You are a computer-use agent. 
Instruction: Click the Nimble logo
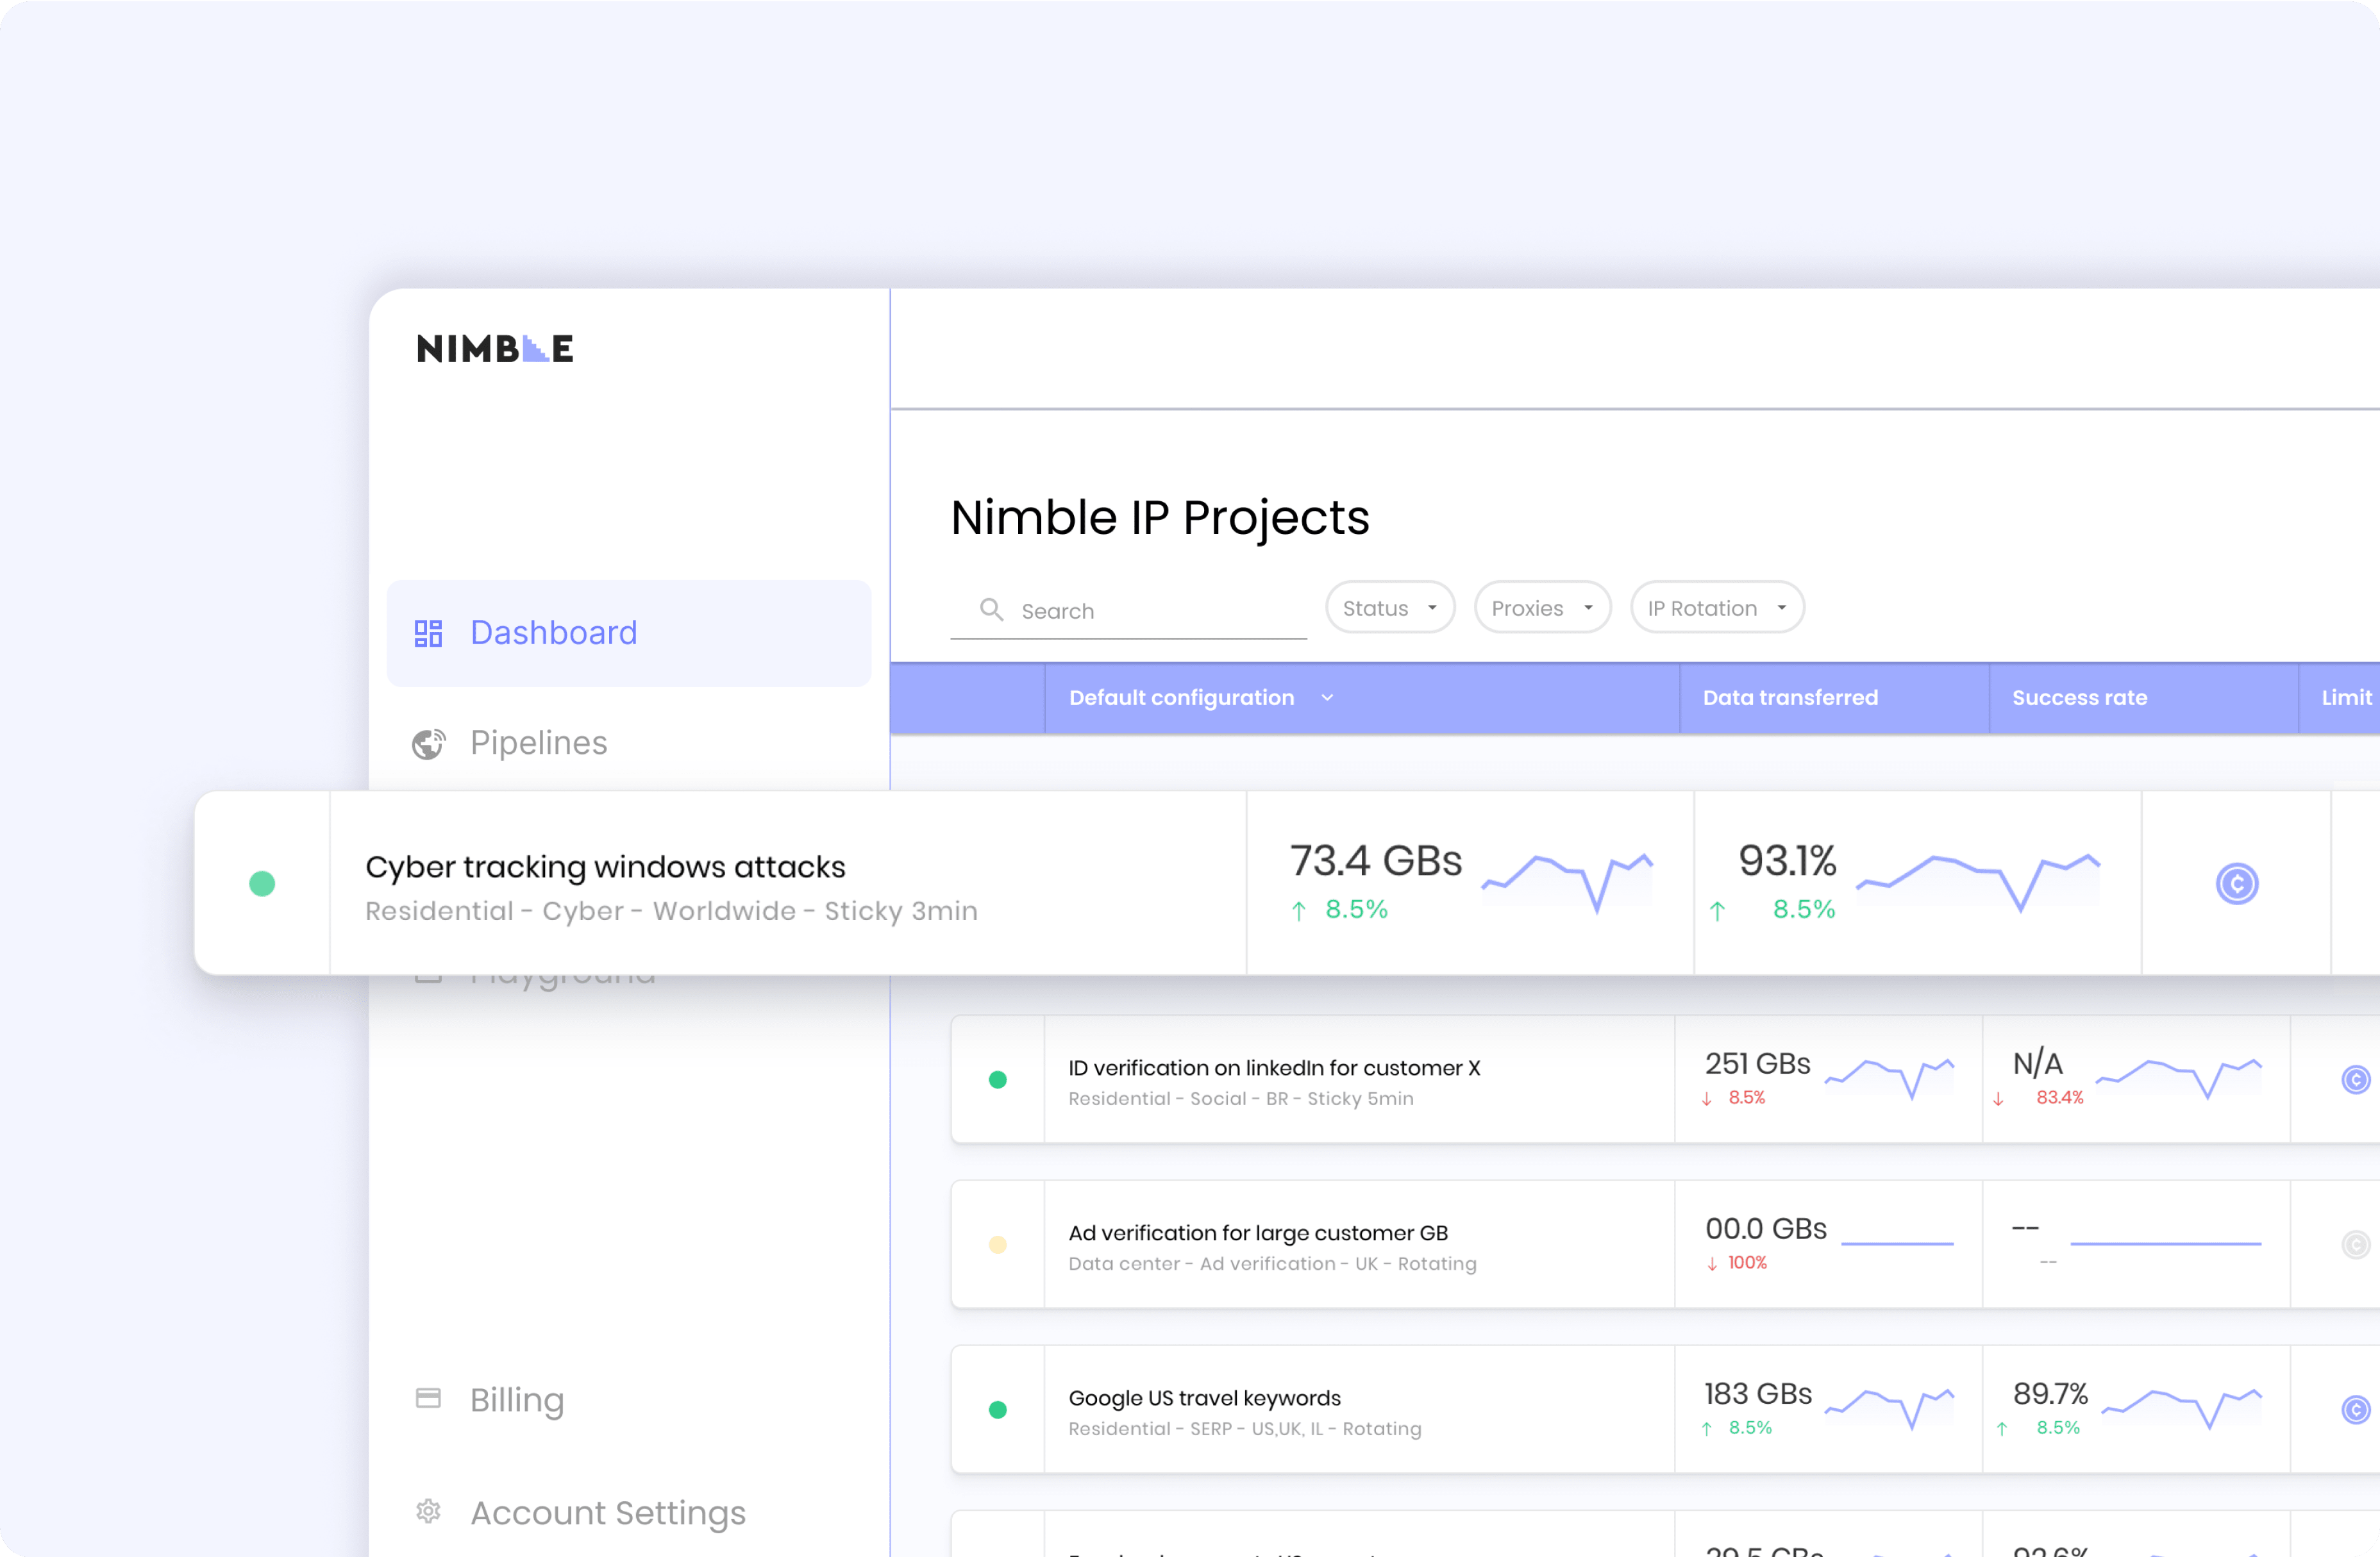(x=495, y=348)
